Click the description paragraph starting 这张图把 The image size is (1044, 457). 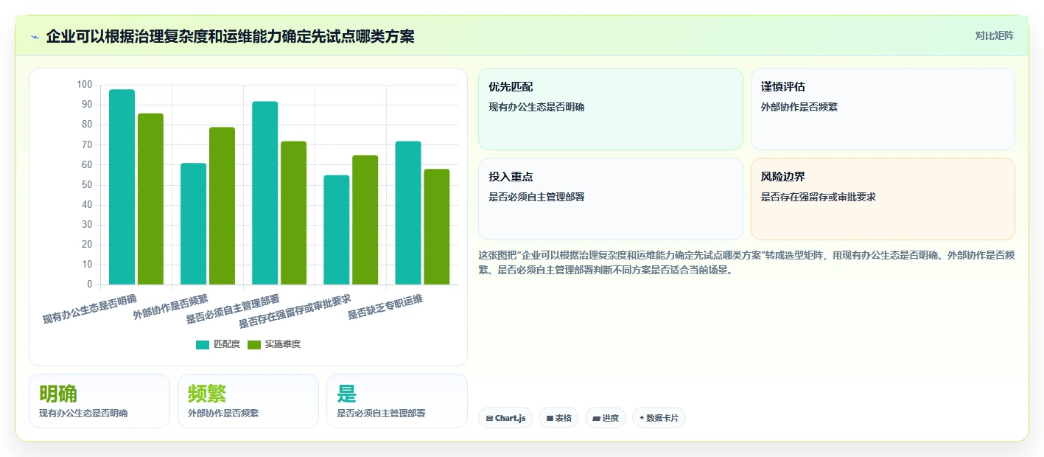click(746, 262)
